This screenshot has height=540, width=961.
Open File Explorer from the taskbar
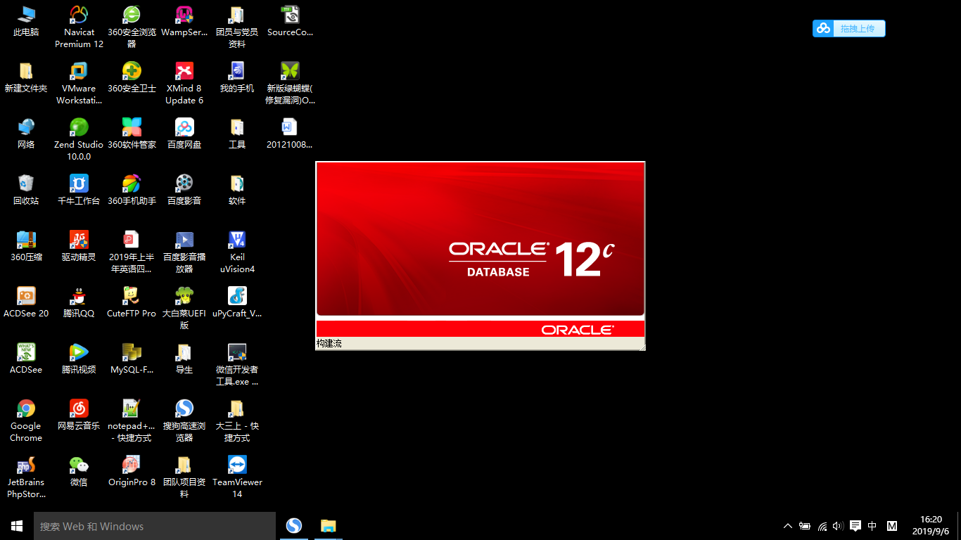click(329, 526)
